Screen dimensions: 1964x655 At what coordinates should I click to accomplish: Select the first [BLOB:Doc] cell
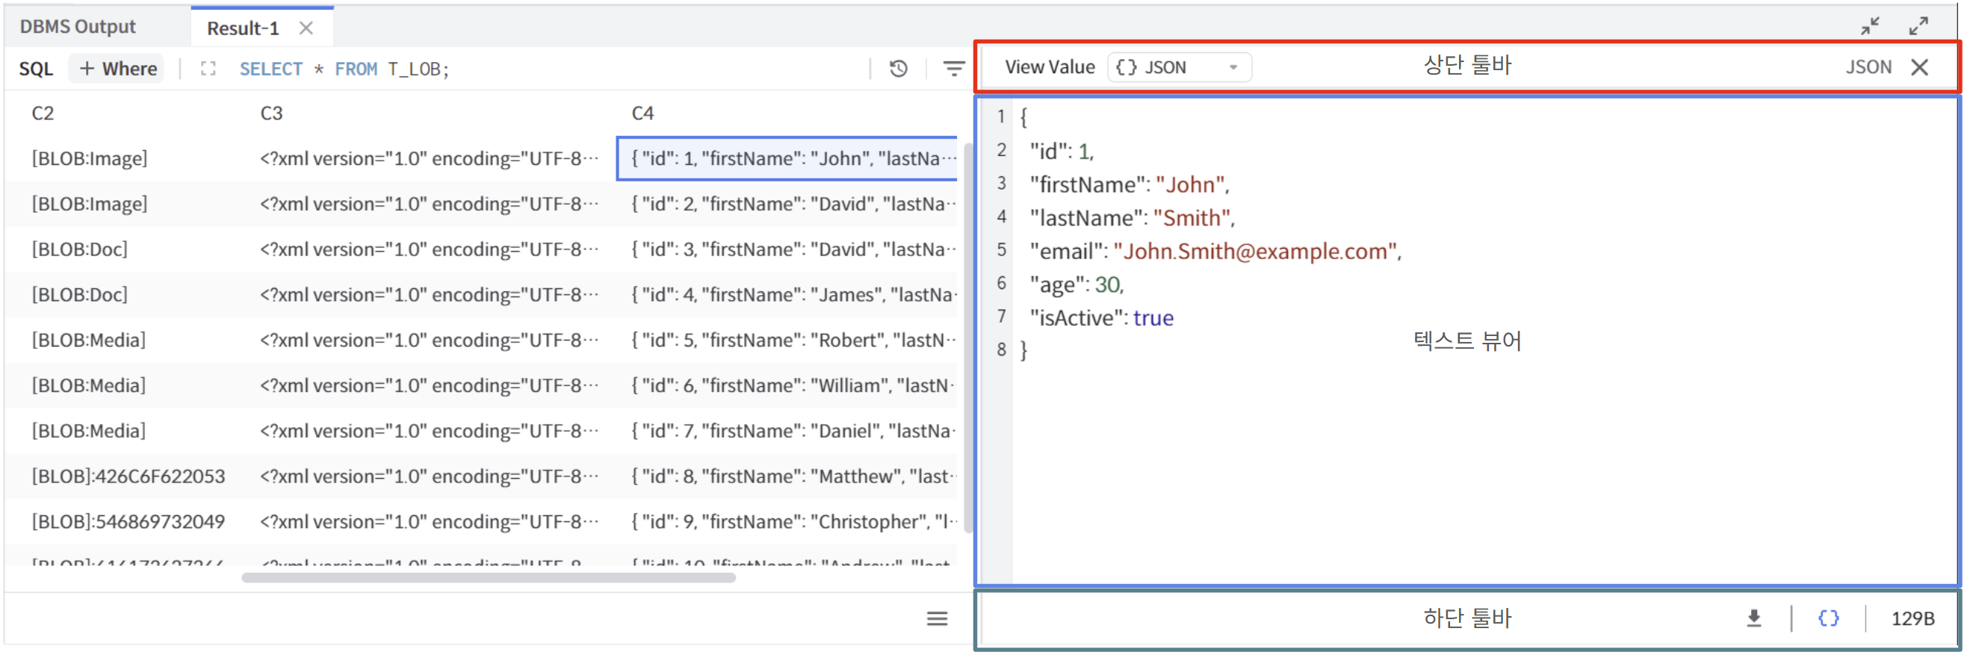point(80,249)
